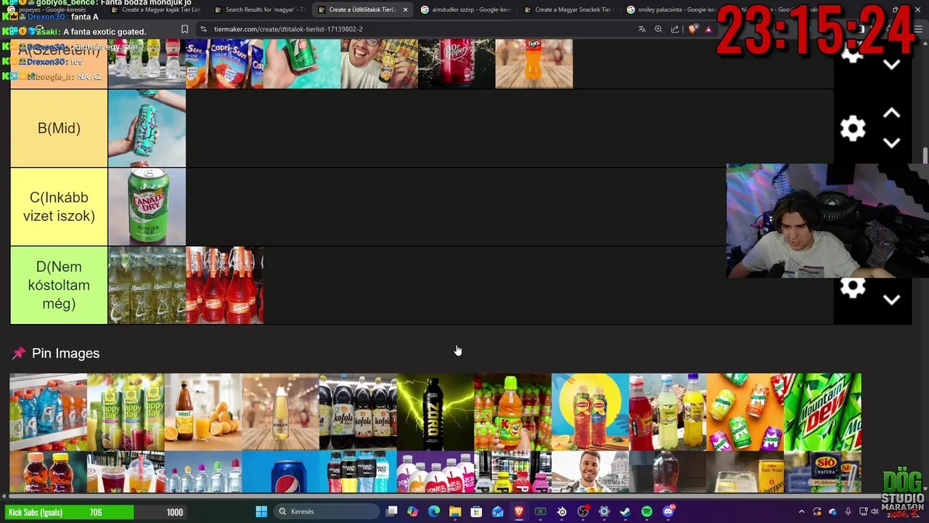Click the microphone icon in system tray
Image resolution: width=929 pixels, height=523 pixels.
point(847,511)
